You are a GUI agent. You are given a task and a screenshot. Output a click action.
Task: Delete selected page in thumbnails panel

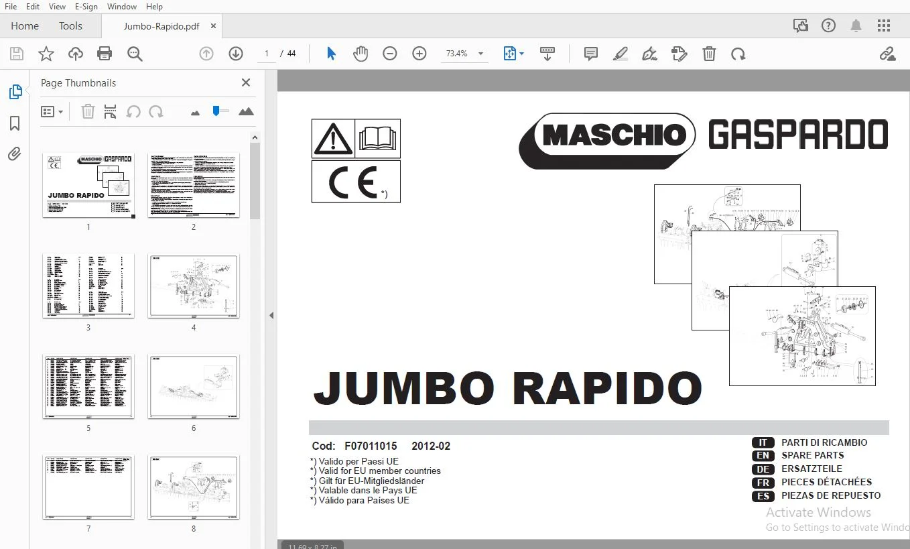coord(88,112)
